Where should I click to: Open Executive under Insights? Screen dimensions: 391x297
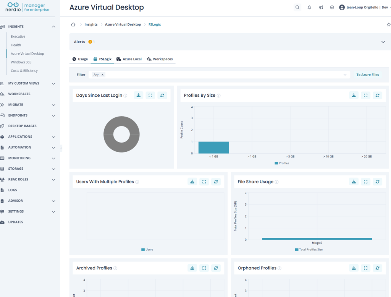click(x=18, y=36)
